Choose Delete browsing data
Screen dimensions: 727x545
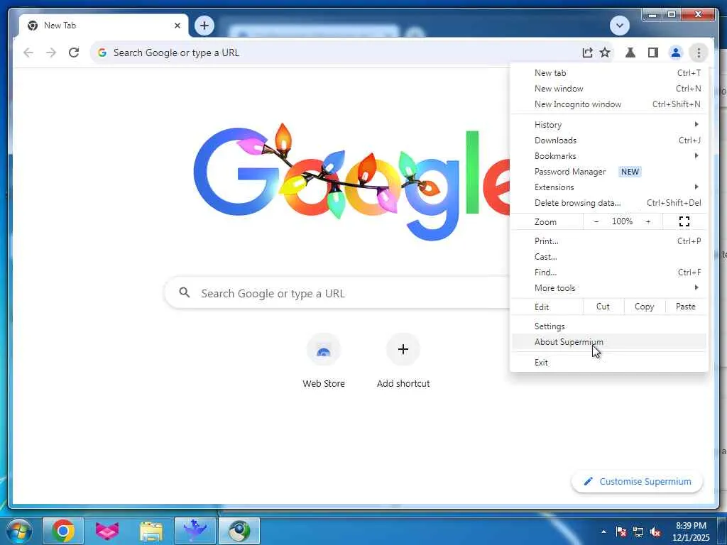[608, 202]
